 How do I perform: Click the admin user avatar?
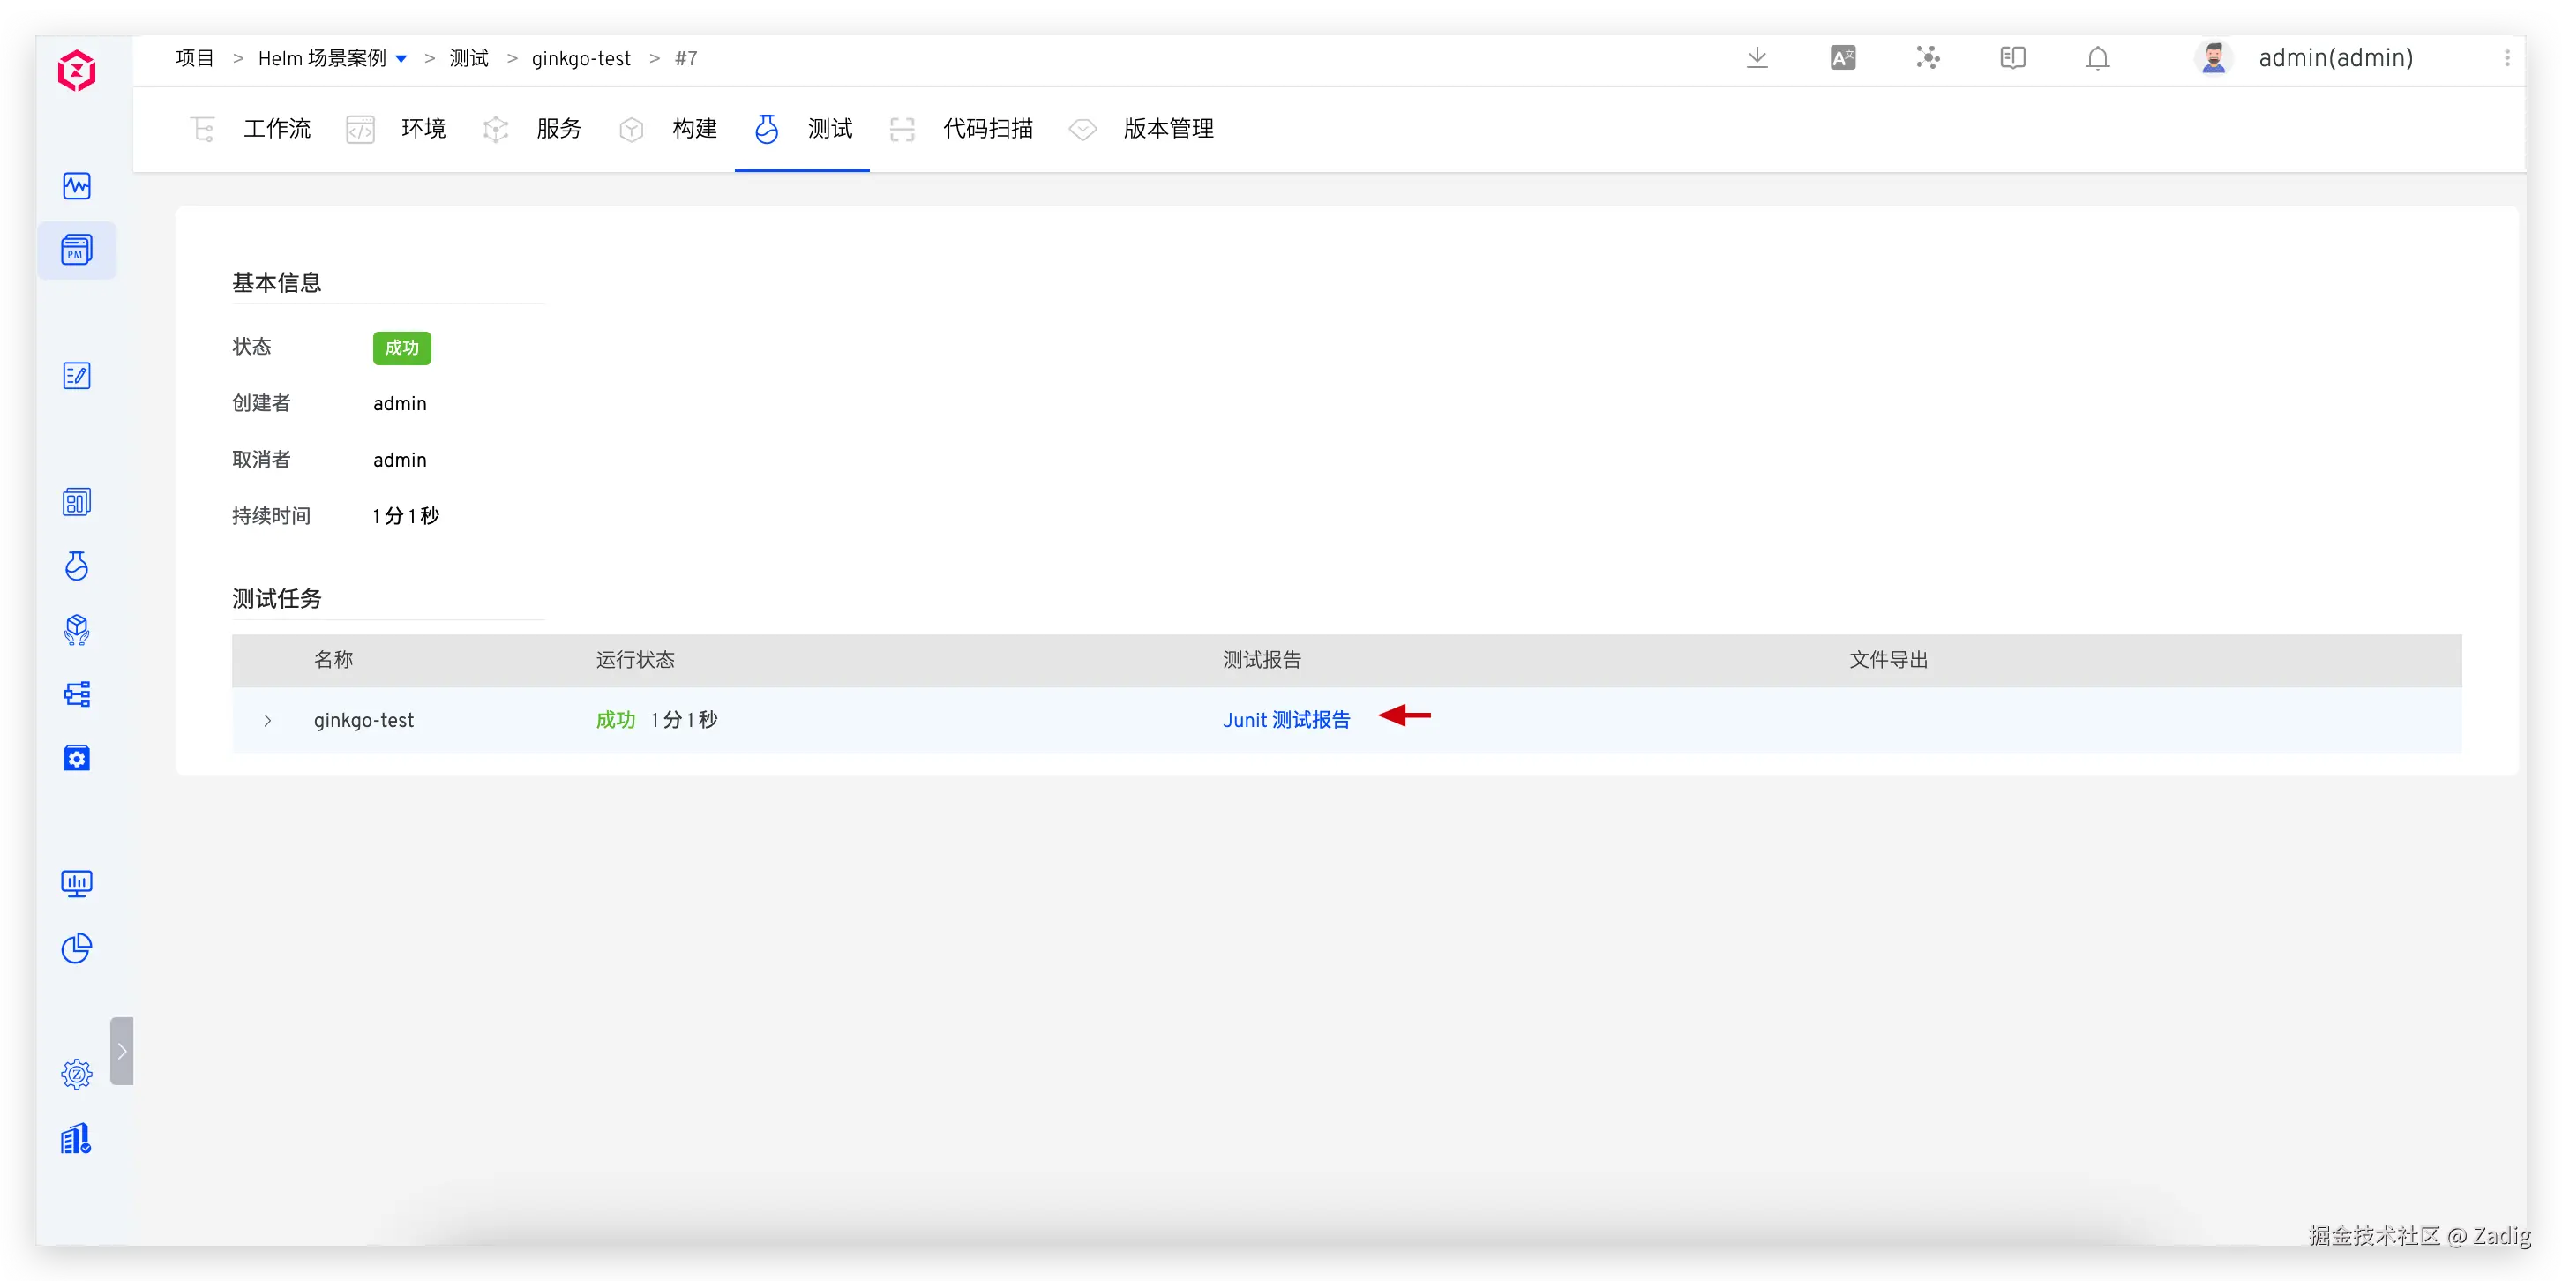click(2213, 57)
